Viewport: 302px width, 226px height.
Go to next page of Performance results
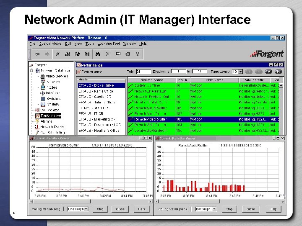pyautogui.click(x=268, y=72)
